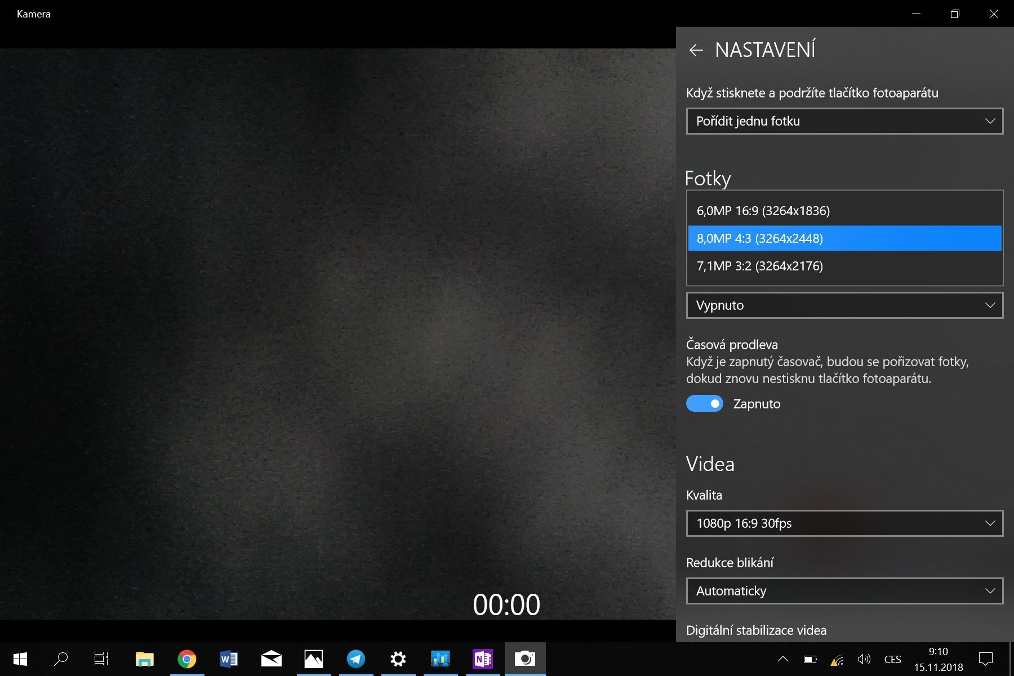Open the video quality 1080p dropdown
Viewport: 1014px width, 676px height.
pos(844,523)
